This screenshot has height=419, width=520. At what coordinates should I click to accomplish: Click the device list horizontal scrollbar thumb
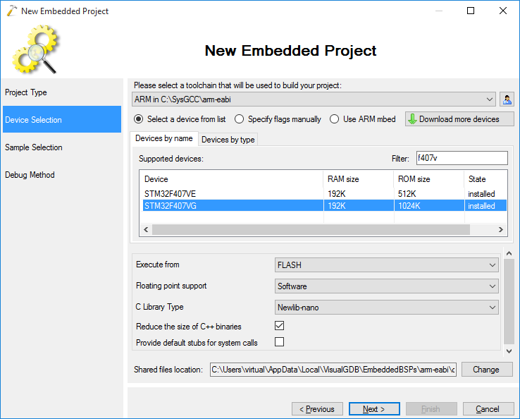click(311, 229)
